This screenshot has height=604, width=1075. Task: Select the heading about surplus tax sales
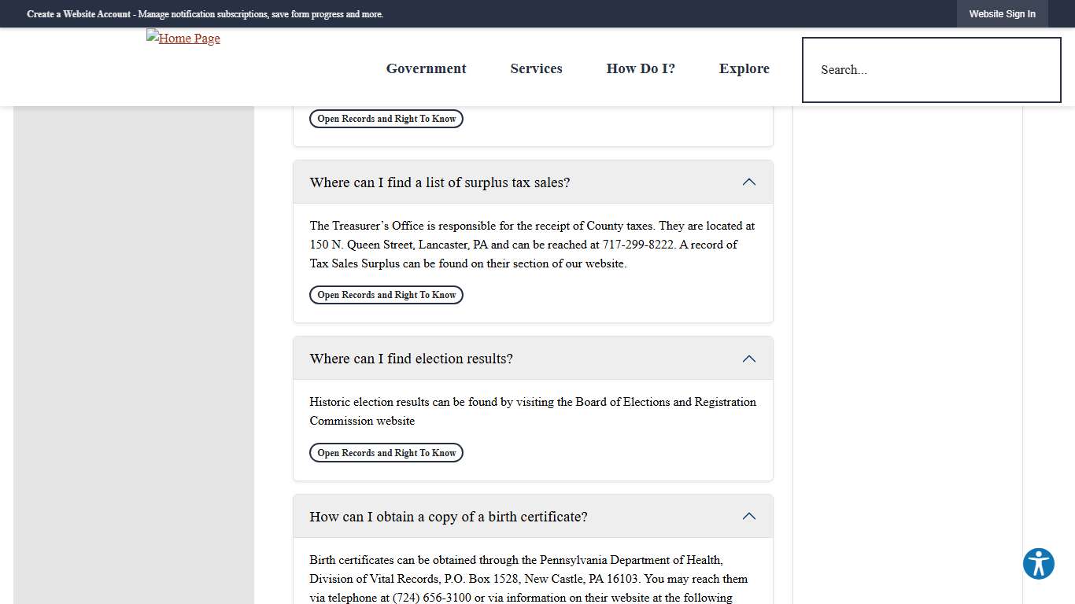click(439, 182)
